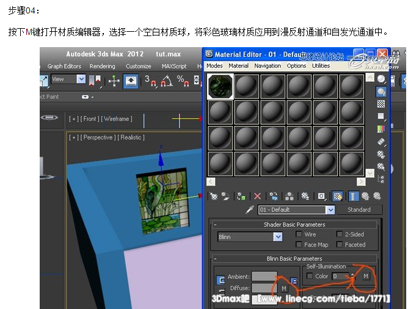
Task: Click Realistic shading mode label
Action: point(131,138)
